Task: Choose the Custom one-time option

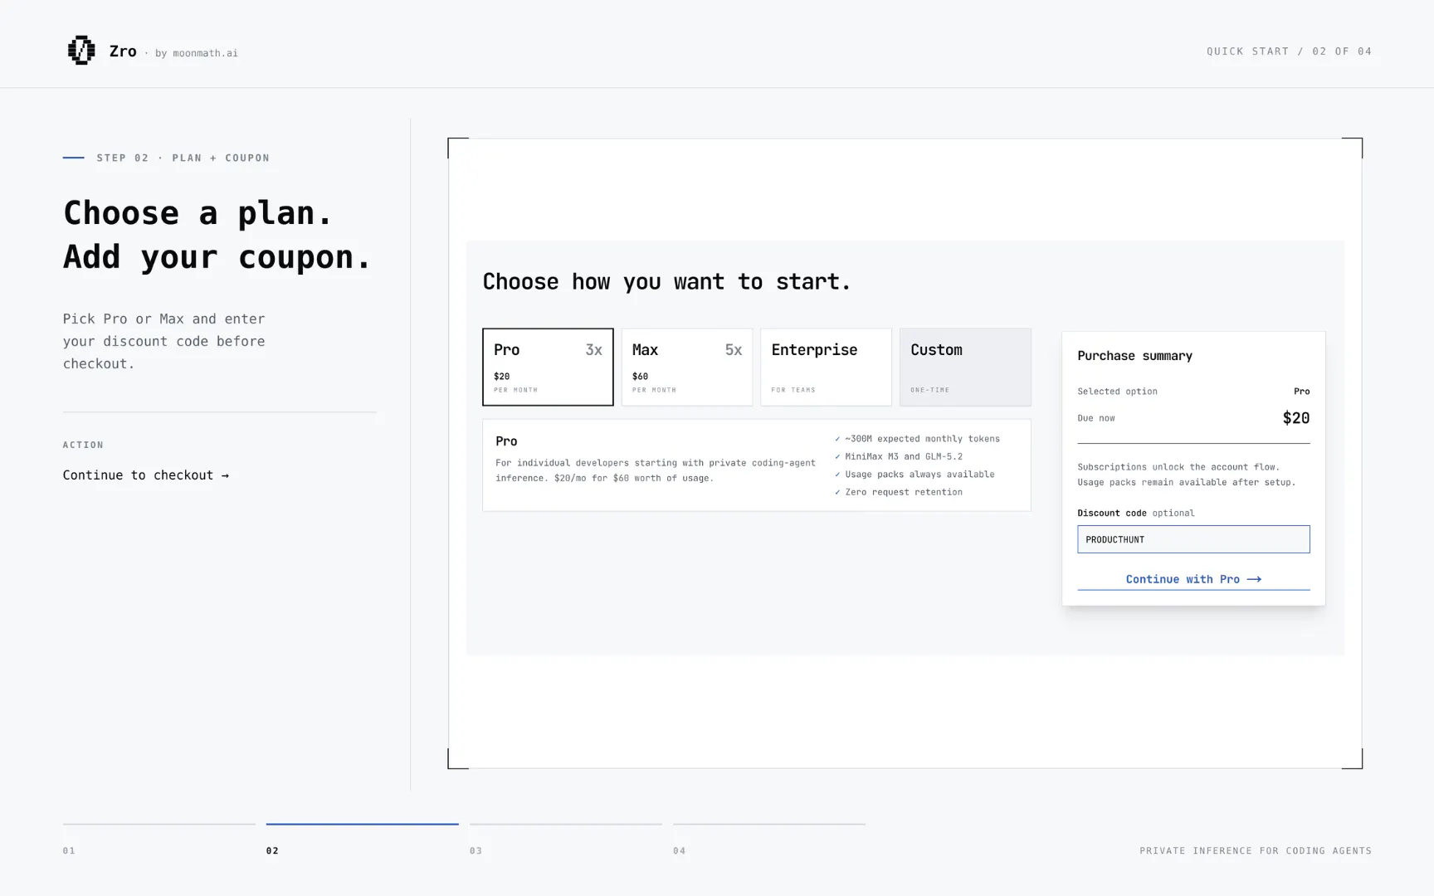Action: pyautogui.click(x=965, y=367)
